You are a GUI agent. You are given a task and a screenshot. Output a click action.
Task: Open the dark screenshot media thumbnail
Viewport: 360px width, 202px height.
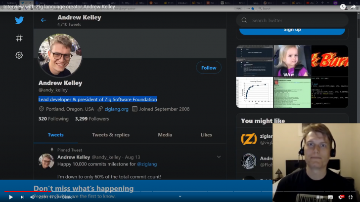coord(255,61)
